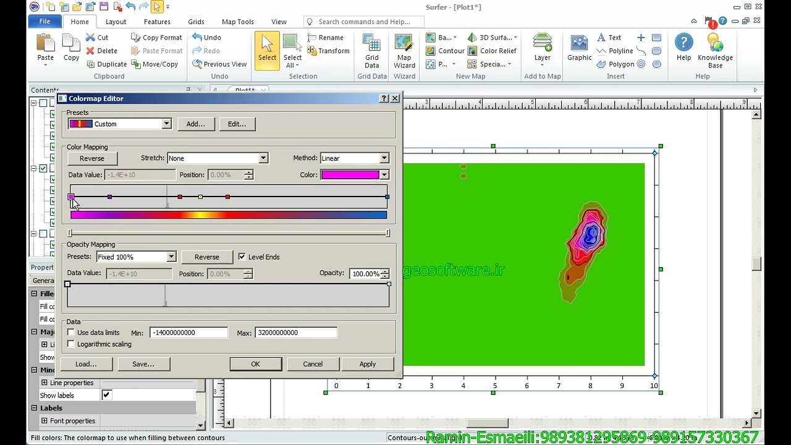Switch to the View ribbon tab

279,22
